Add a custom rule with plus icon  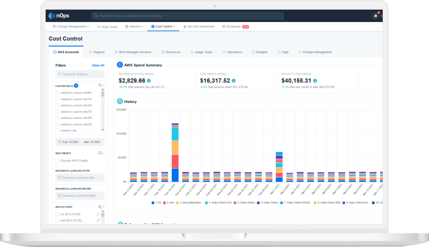tap(76, 86)
